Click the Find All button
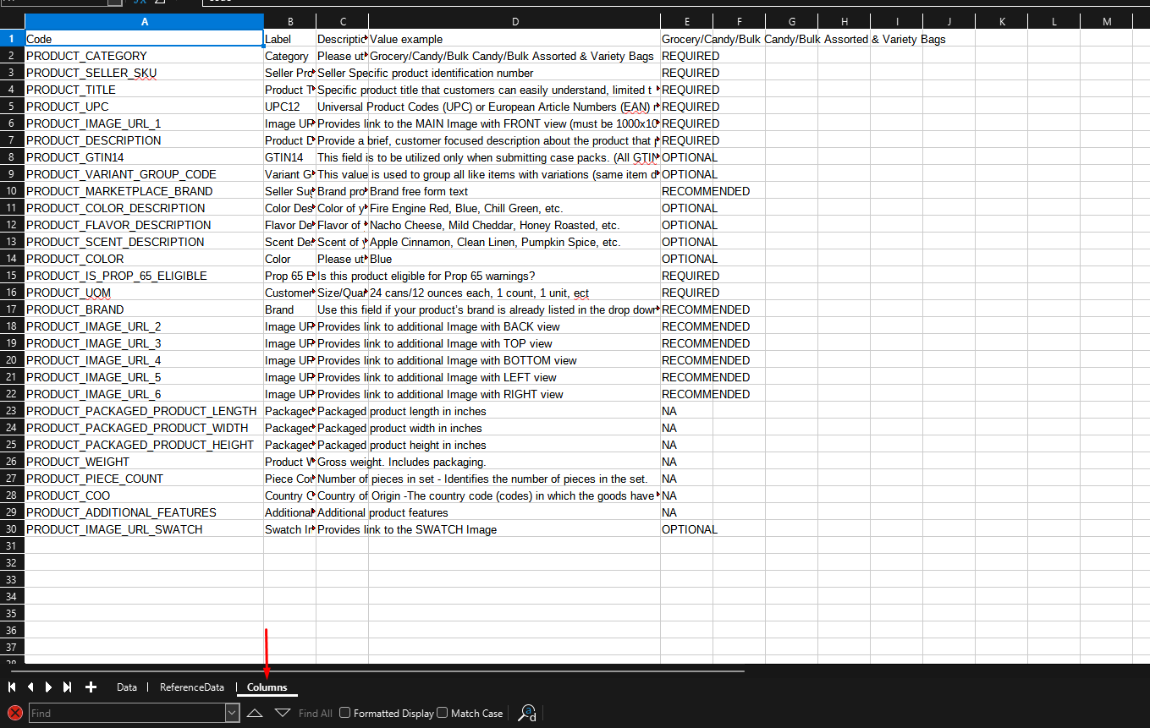This screenshot has height=728, width=1150. pos(315,713)
